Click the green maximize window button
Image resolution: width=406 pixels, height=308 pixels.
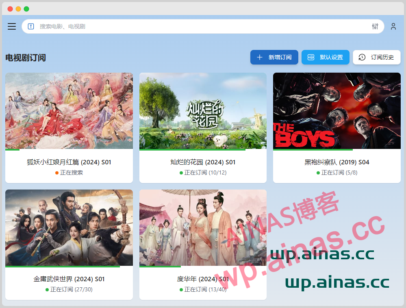[26, 9]
